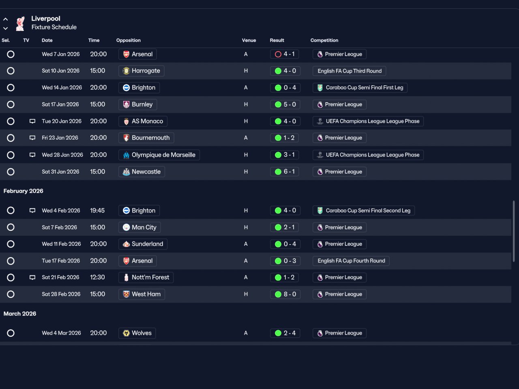Open Champions League competition for AS Monaco
This screenshot has width=519, height=389.
368,121
